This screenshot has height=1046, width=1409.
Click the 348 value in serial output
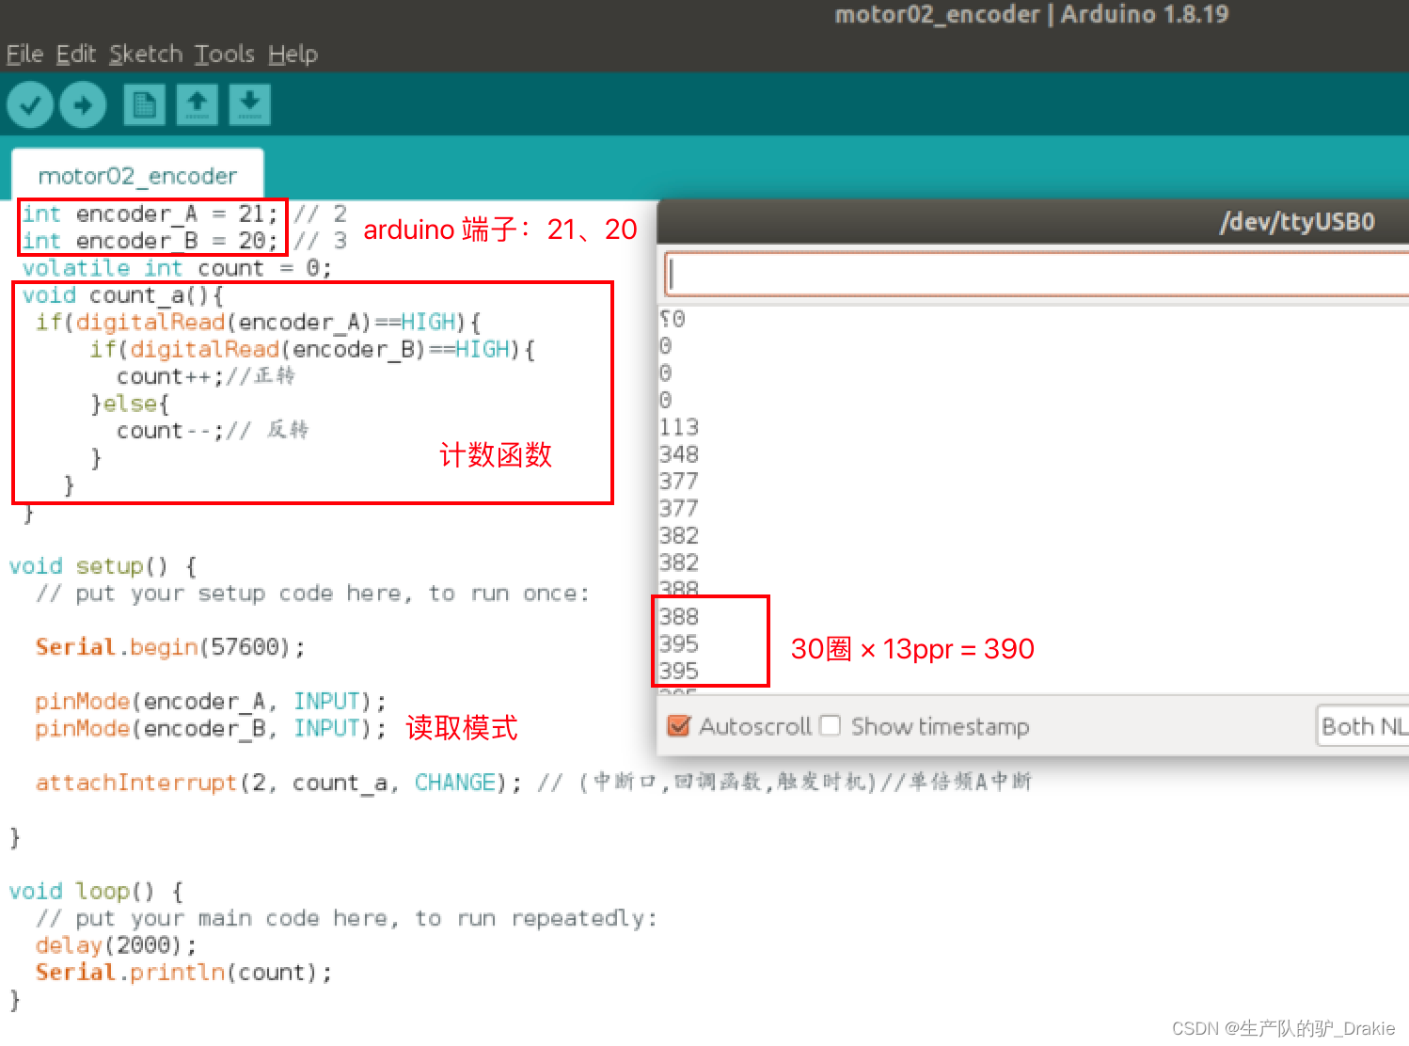[x=679, y=454]
